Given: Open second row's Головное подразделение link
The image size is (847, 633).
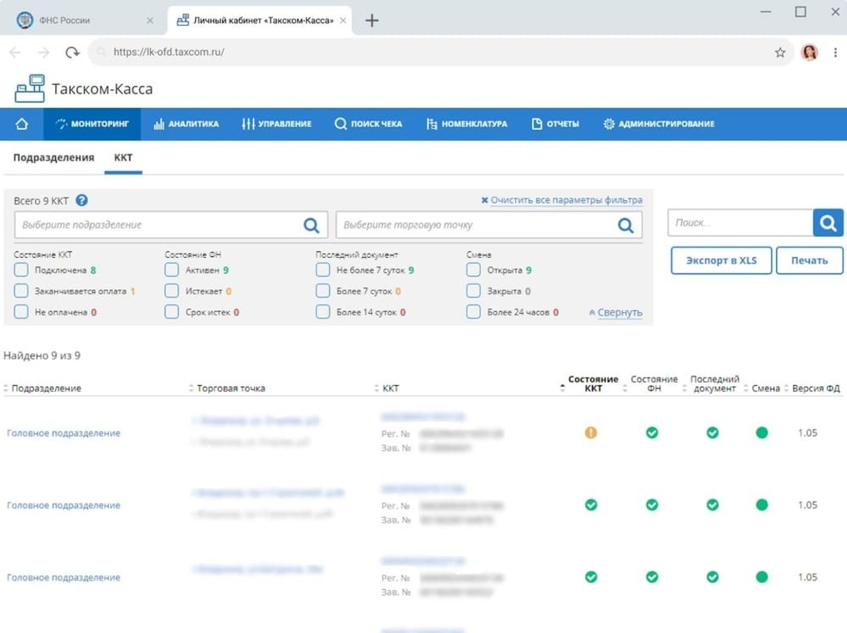Looking at the screenshot, I should click(63, 505).
